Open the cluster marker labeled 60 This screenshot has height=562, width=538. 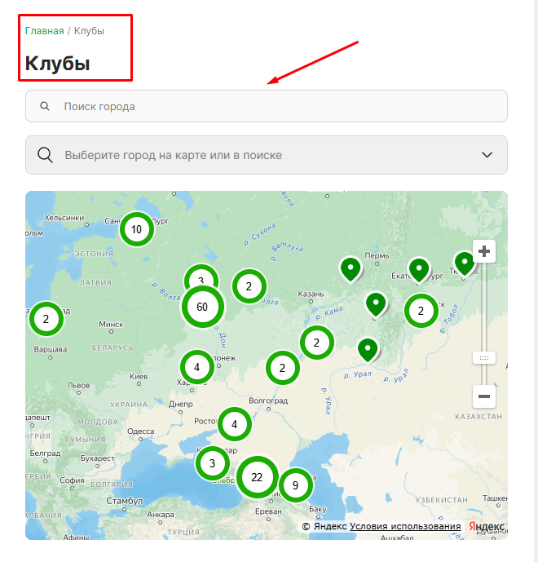203,307
